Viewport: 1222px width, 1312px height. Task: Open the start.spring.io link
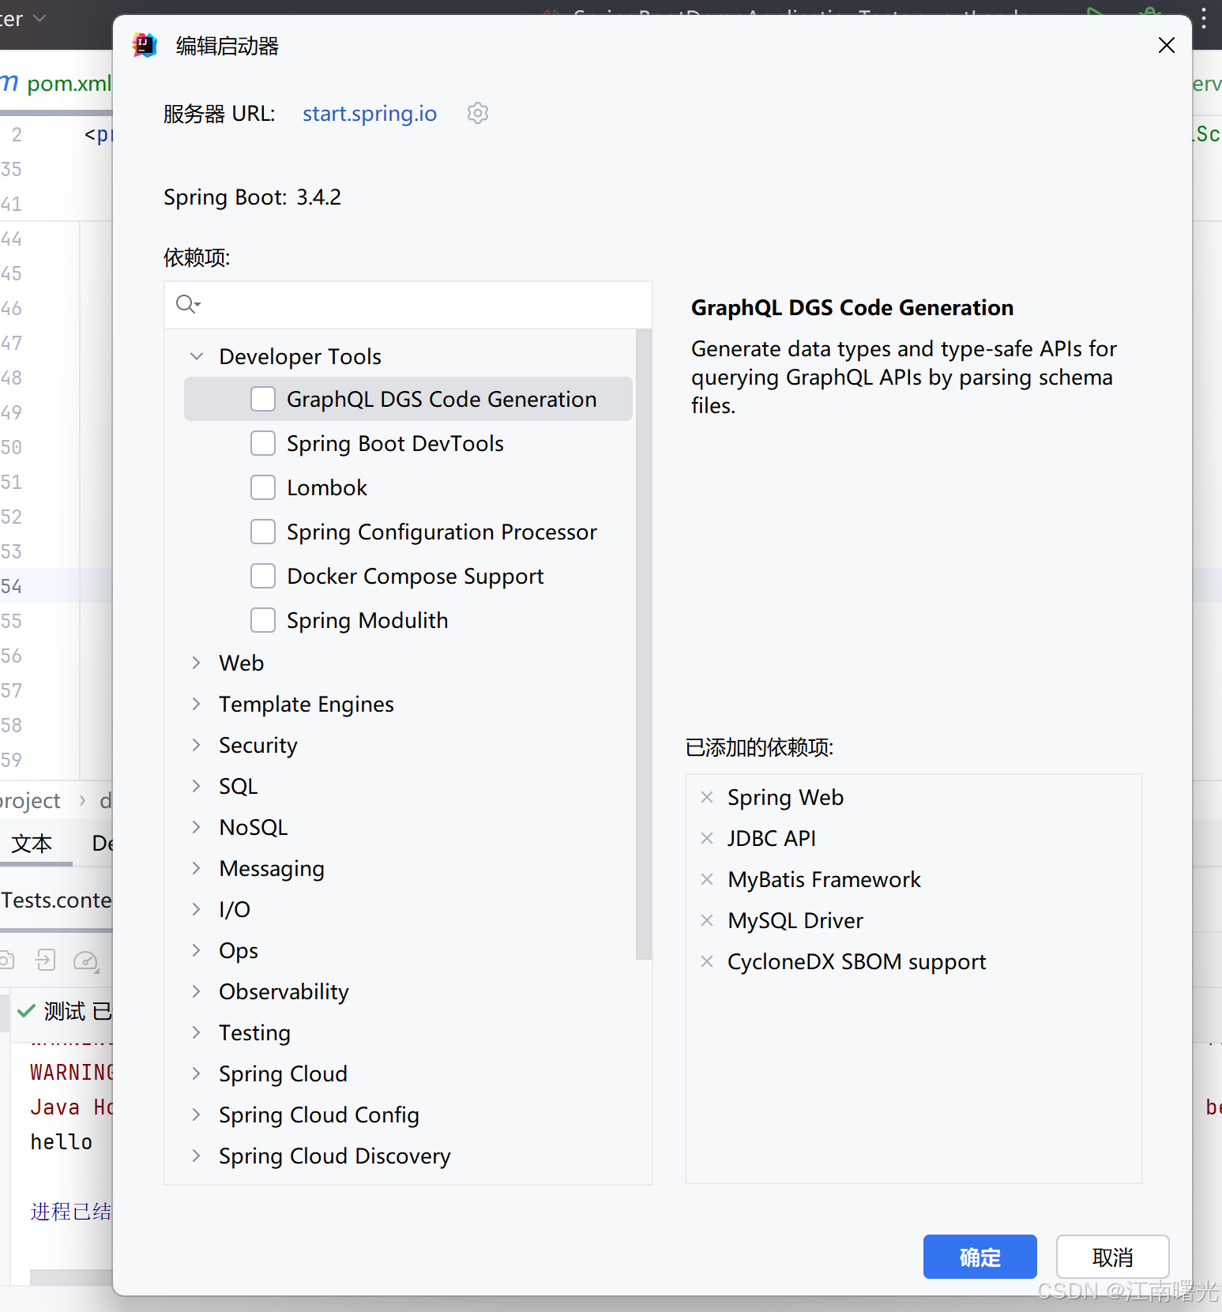370,114
